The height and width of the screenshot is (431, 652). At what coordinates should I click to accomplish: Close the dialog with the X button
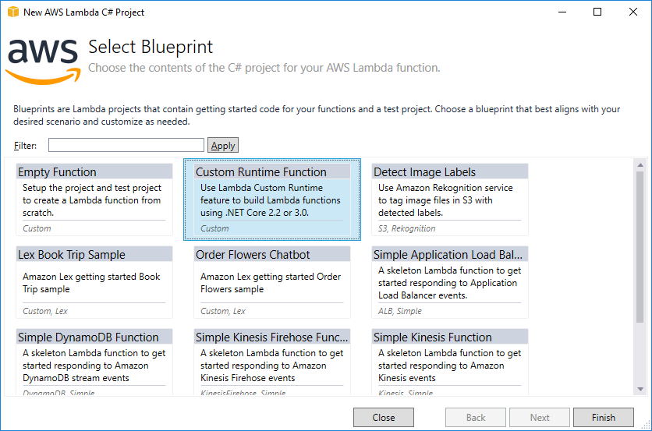click(x=633, y=12)
